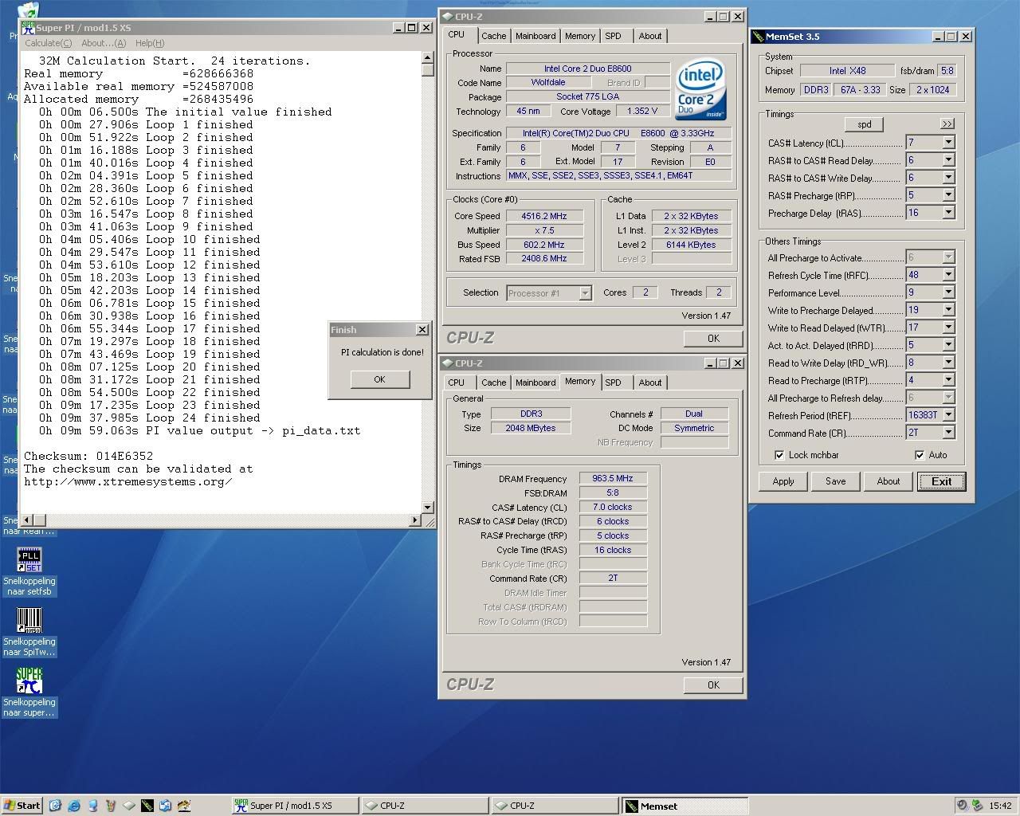Click OK in the top CPU-Z window
The image size is (1020, 816).
[713, 338]
